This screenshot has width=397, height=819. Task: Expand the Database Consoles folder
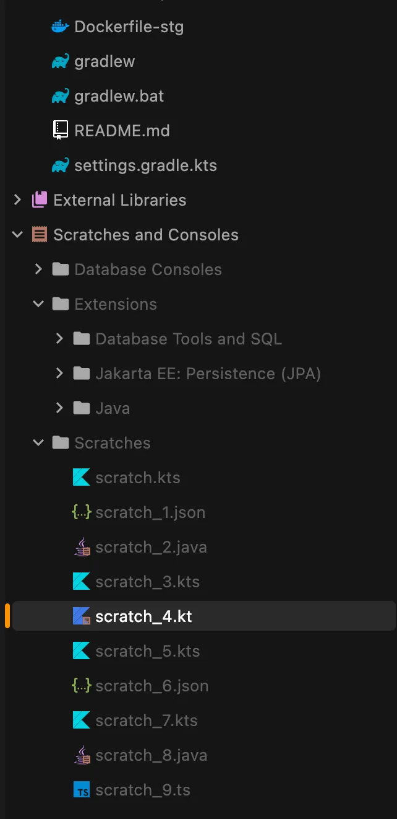tap(39, 269)
